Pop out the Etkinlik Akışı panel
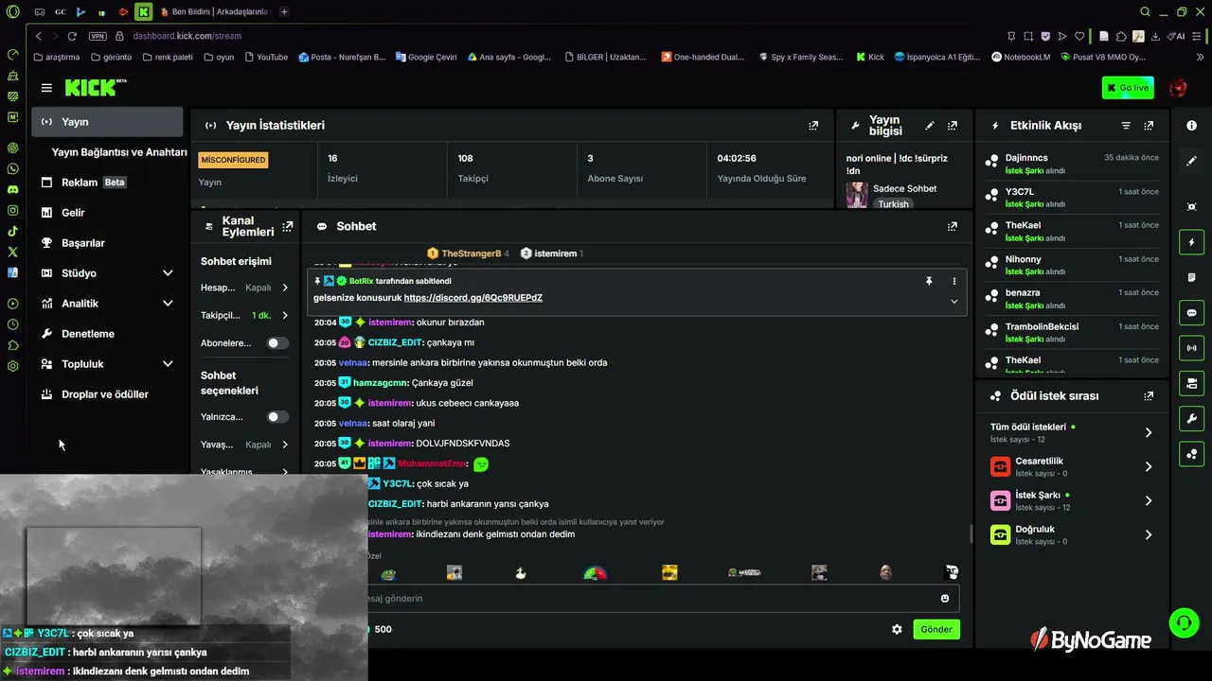This screenshot has width=1212, height=681. click(1149, 125)
